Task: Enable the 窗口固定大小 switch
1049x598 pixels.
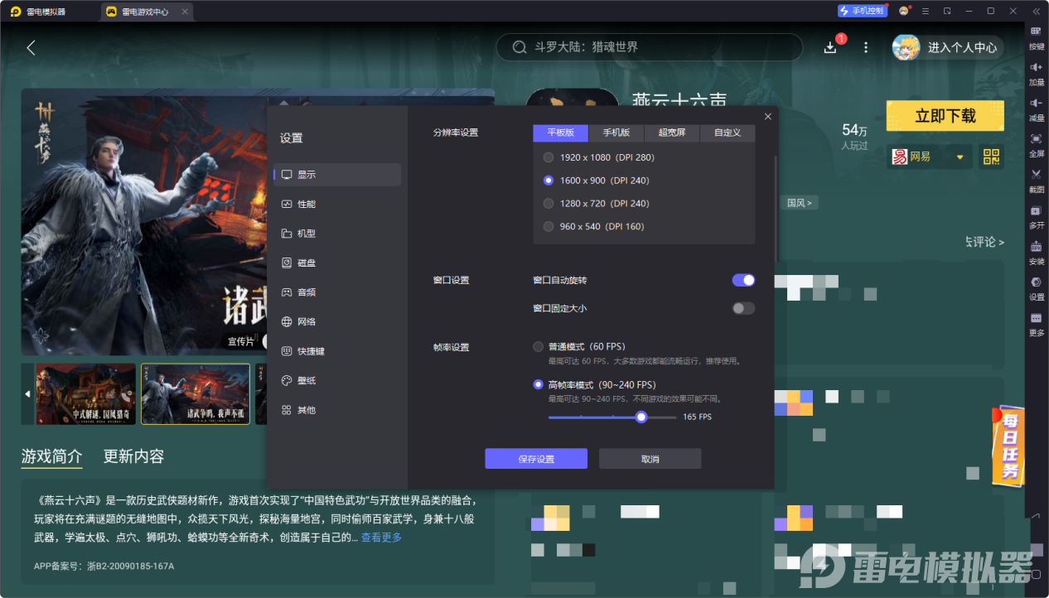Action: pyautogui.click(x=743, y=309)
